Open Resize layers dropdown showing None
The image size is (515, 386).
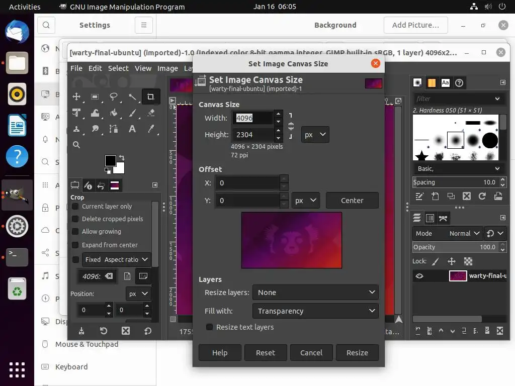click(315, 293)
